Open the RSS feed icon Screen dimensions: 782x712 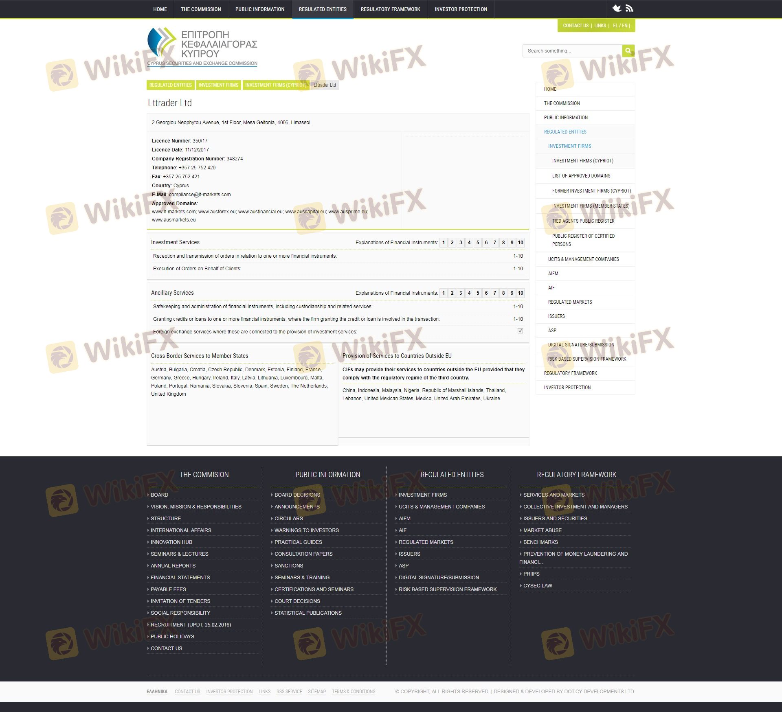pyautogui.click(x=629, y=8)
